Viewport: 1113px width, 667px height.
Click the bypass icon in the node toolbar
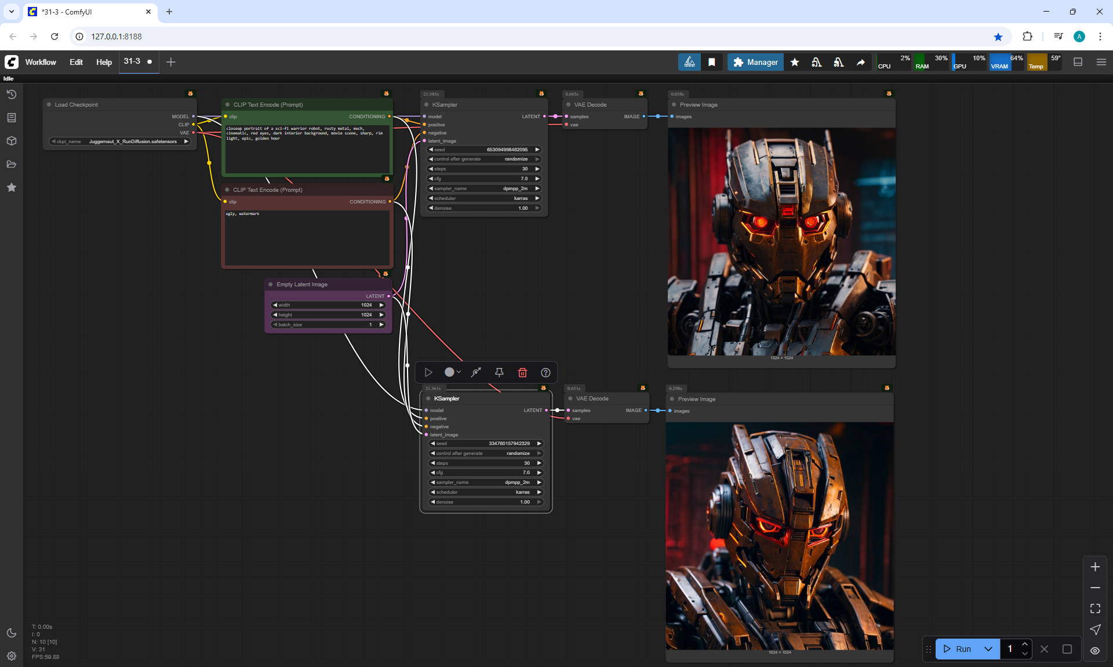coord(476,373)
